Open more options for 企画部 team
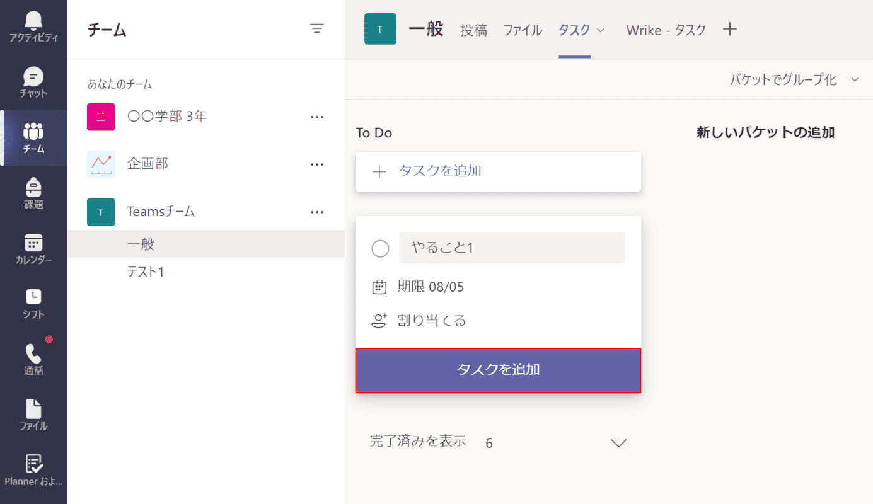Screen dimensions: 873x504 317,164
